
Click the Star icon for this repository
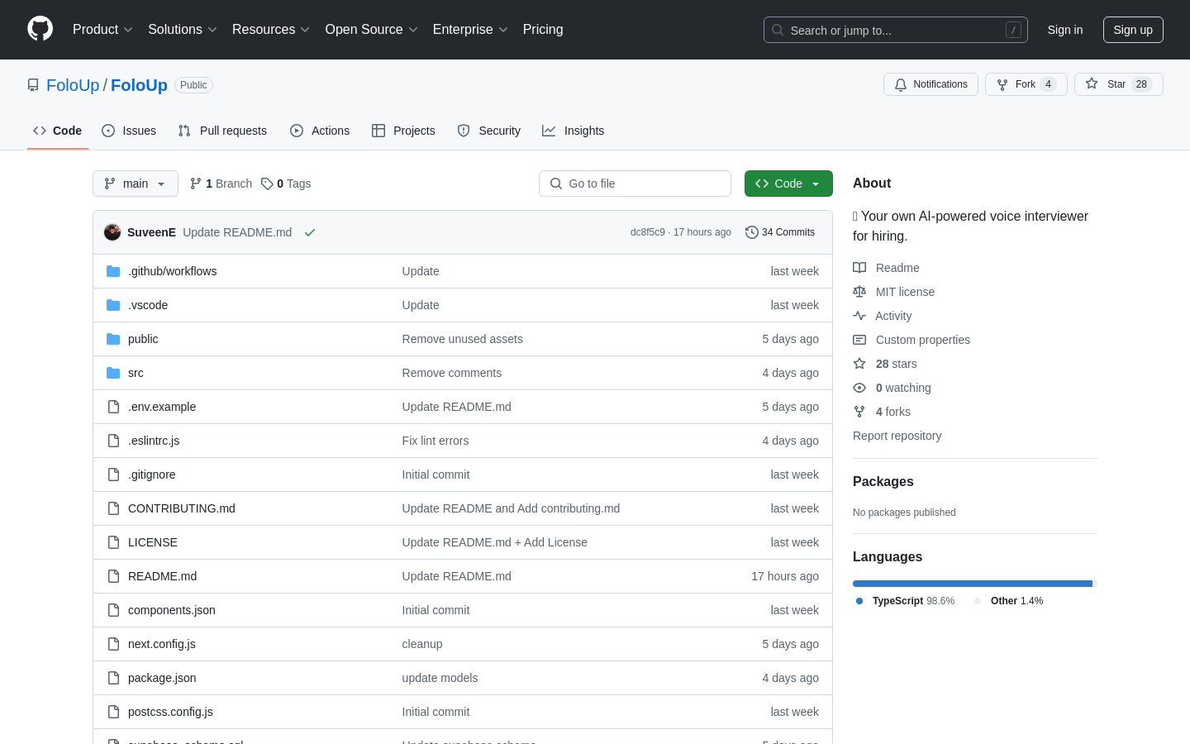pos(1092,83)
